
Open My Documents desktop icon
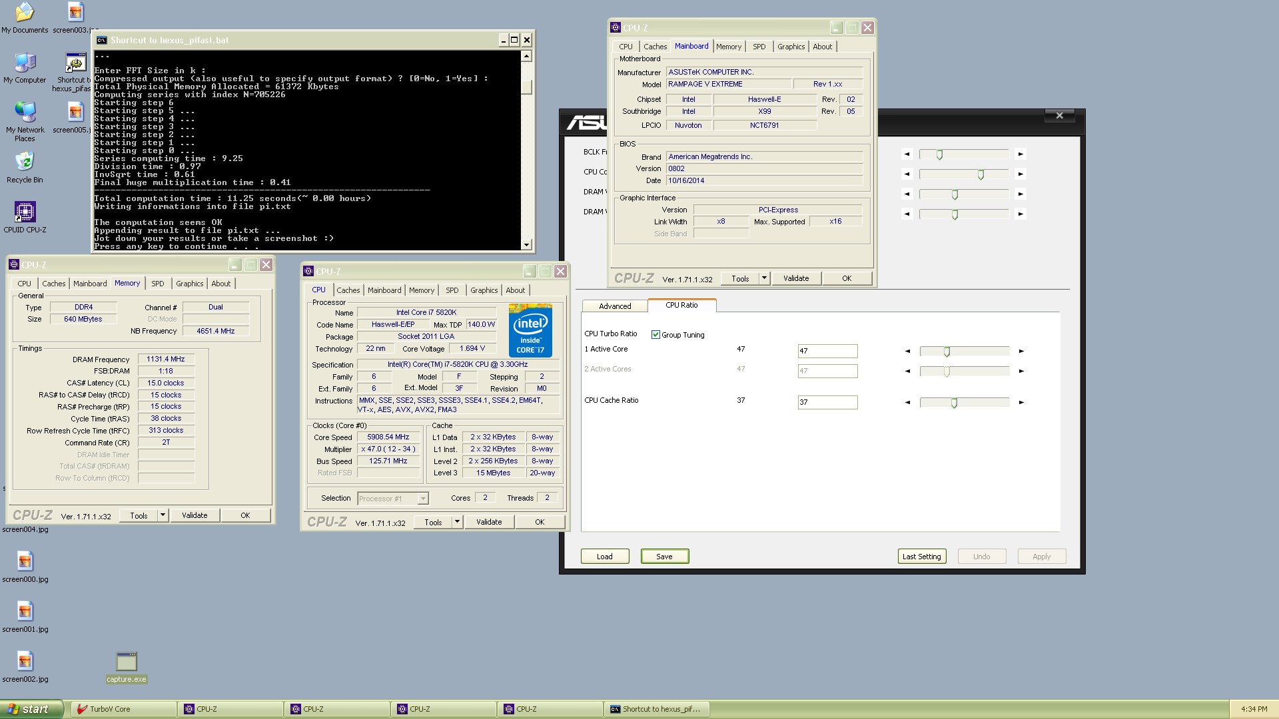(25, 17)
